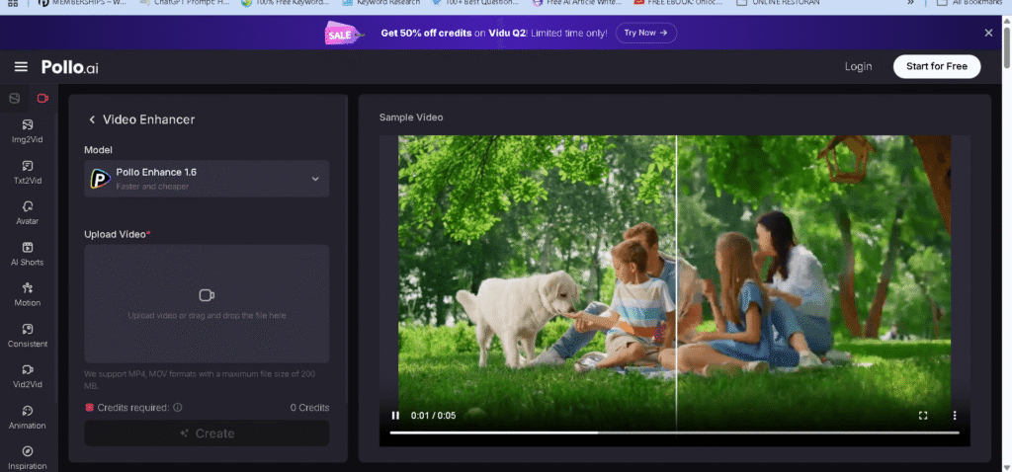Open the Txt2Vid tool in sidebar
Screen dimensions: 1012x472
pyautogui.click(x=28, y=171)
